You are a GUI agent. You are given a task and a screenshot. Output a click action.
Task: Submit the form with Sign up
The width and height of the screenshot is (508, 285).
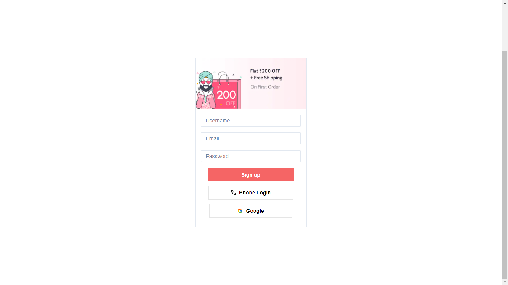coord(251,175)
